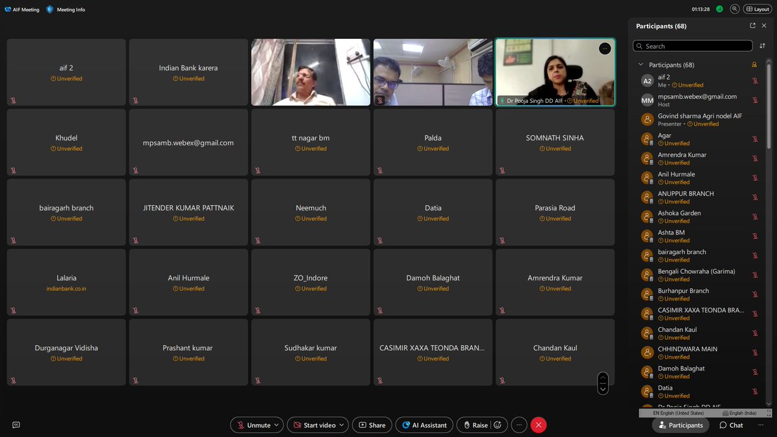This screenshot has width=777, height=437.
Task: Pop out the Participants panel
Action: click(752, 26)
